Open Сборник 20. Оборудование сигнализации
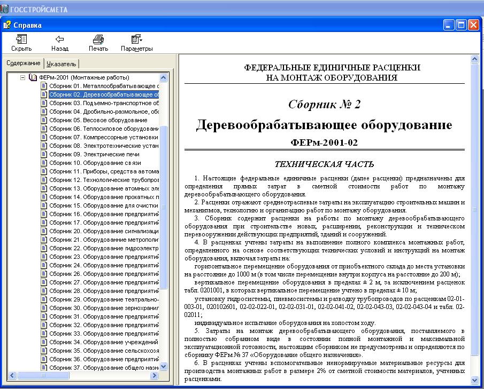This screenshot has width=484, height=389. tap(104, 231)
